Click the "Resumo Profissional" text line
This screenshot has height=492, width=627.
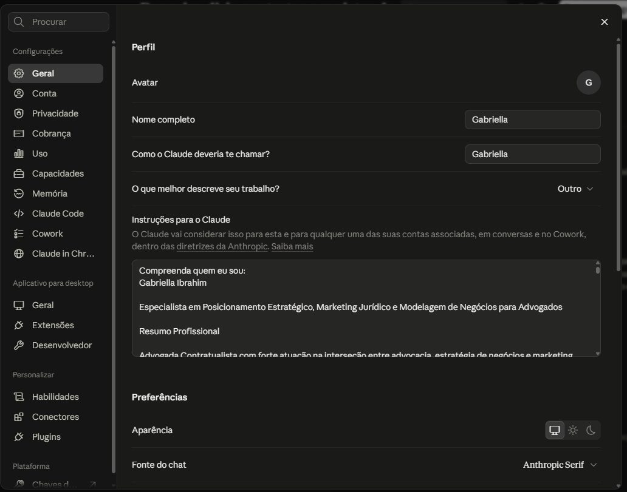click(179, 331)
